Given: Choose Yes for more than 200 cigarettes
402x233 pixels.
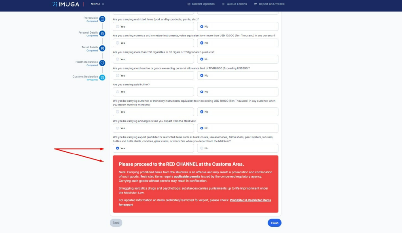Looking at the screenshot, I should 153,59.
